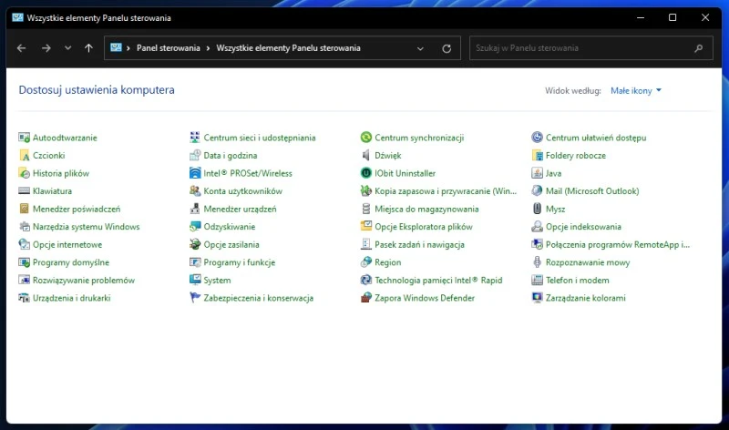
Task: Go up one level with Up arrow
Action: 88,48
